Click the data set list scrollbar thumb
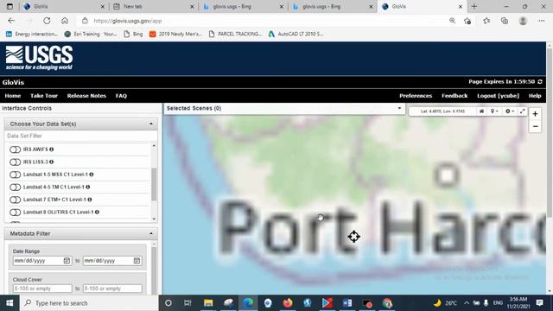 (x=154, y=184)
